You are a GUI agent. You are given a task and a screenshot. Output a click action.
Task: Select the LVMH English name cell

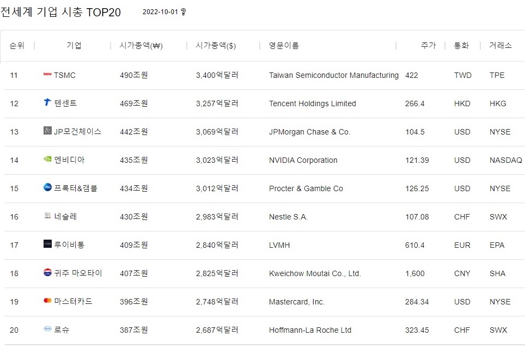[x=279, y=245]
